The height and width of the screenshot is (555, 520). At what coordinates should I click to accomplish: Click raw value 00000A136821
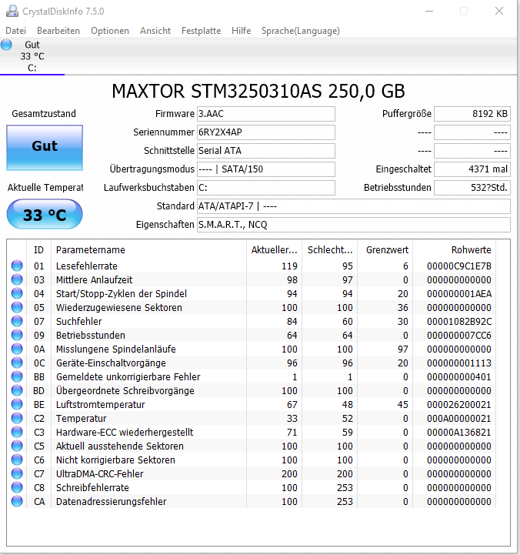pos(458,432)
